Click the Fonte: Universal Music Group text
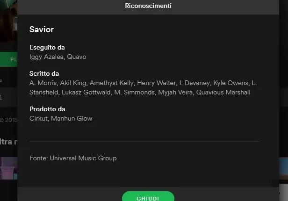This screenshot has width=288, height=201. [73, 158]
